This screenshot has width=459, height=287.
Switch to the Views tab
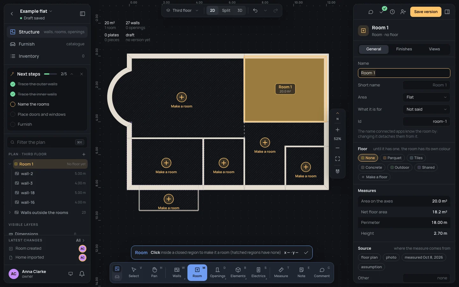click(x=434, y=49)
